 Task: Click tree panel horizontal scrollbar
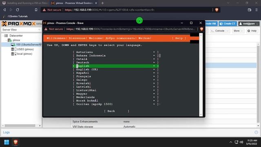click(x=20, y=126)
